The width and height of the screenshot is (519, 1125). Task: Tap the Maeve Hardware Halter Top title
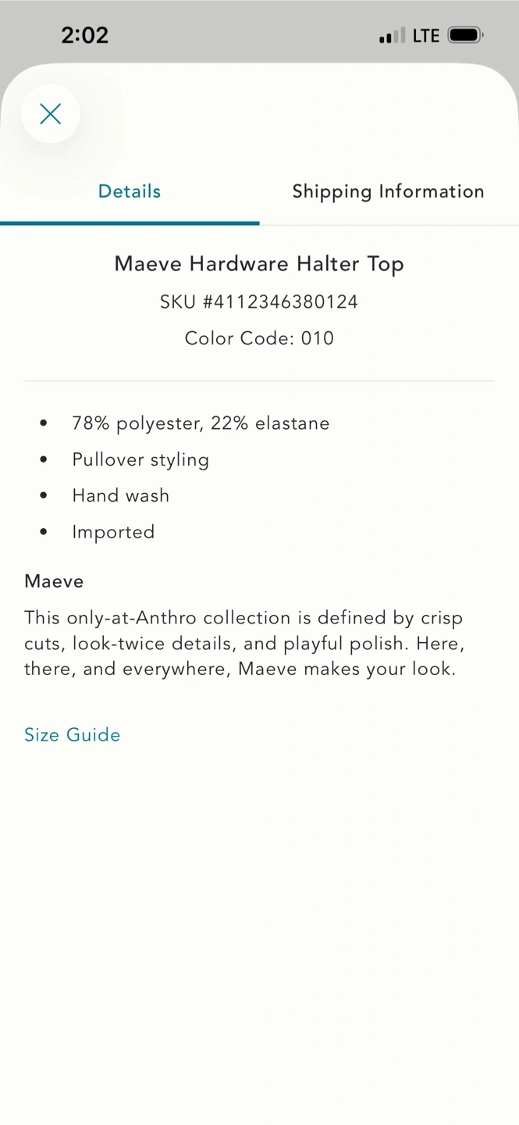(259, 264)
